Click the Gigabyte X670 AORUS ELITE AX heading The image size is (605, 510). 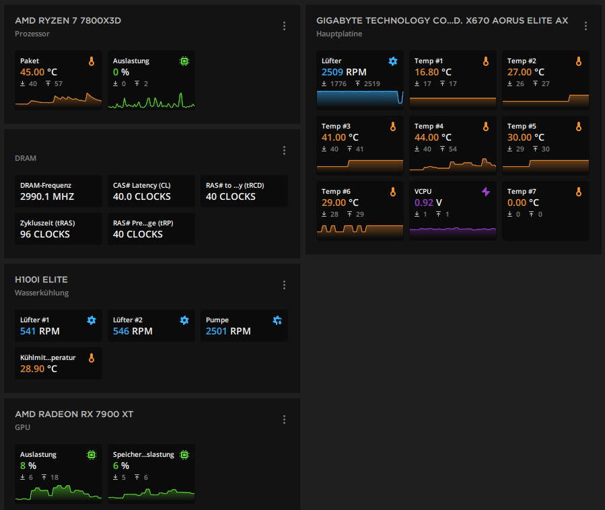click(442, 20)
